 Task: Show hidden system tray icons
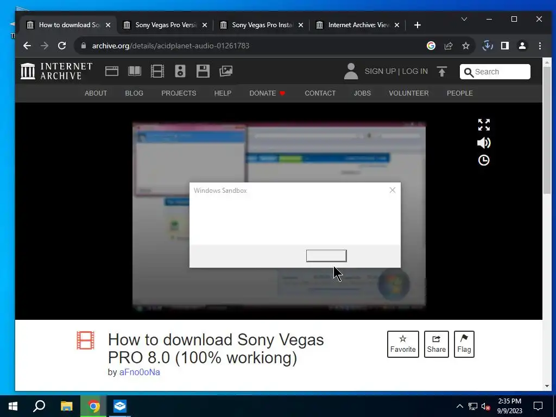click(x=459, y=406)
